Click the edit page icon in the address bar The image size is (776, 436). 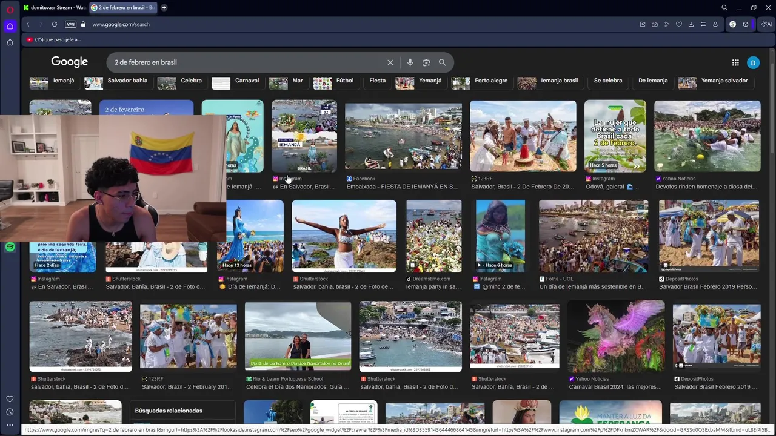(x=643, y=24)
